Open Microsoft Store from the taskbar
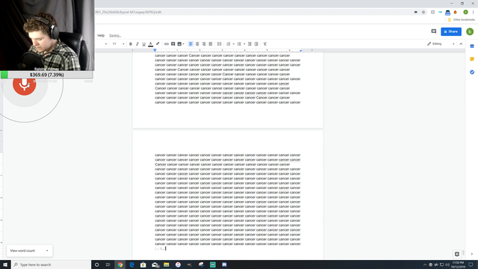478x269 pixels. point(143,265)
